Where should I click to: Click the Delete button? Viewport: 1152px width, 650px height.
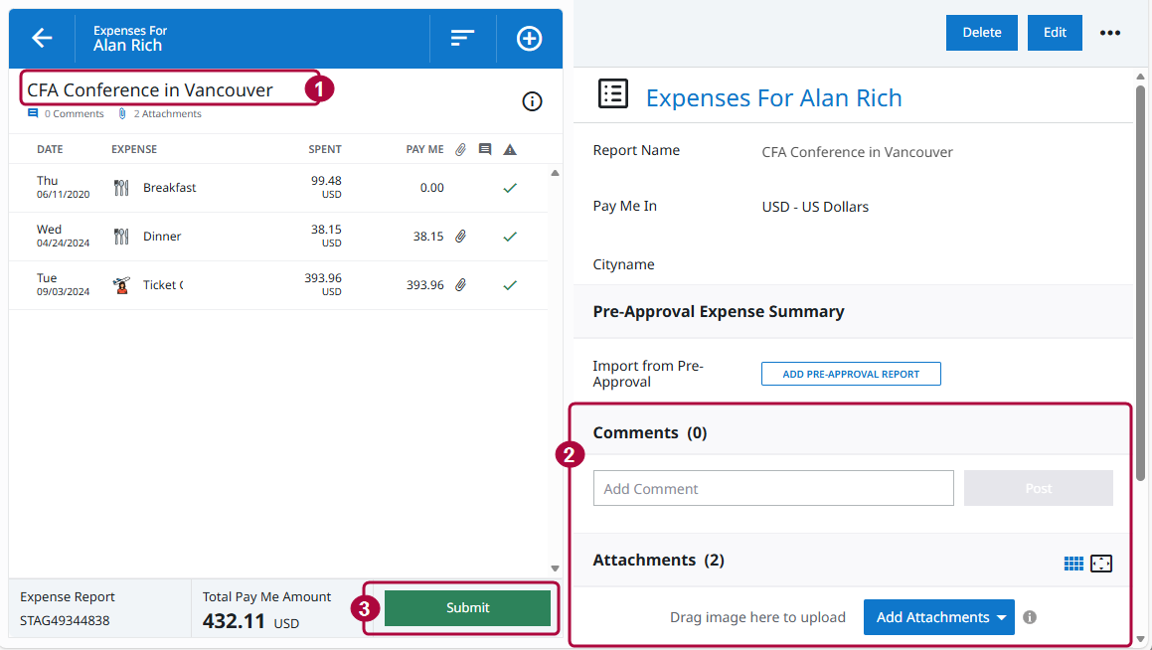click(981, 33)
